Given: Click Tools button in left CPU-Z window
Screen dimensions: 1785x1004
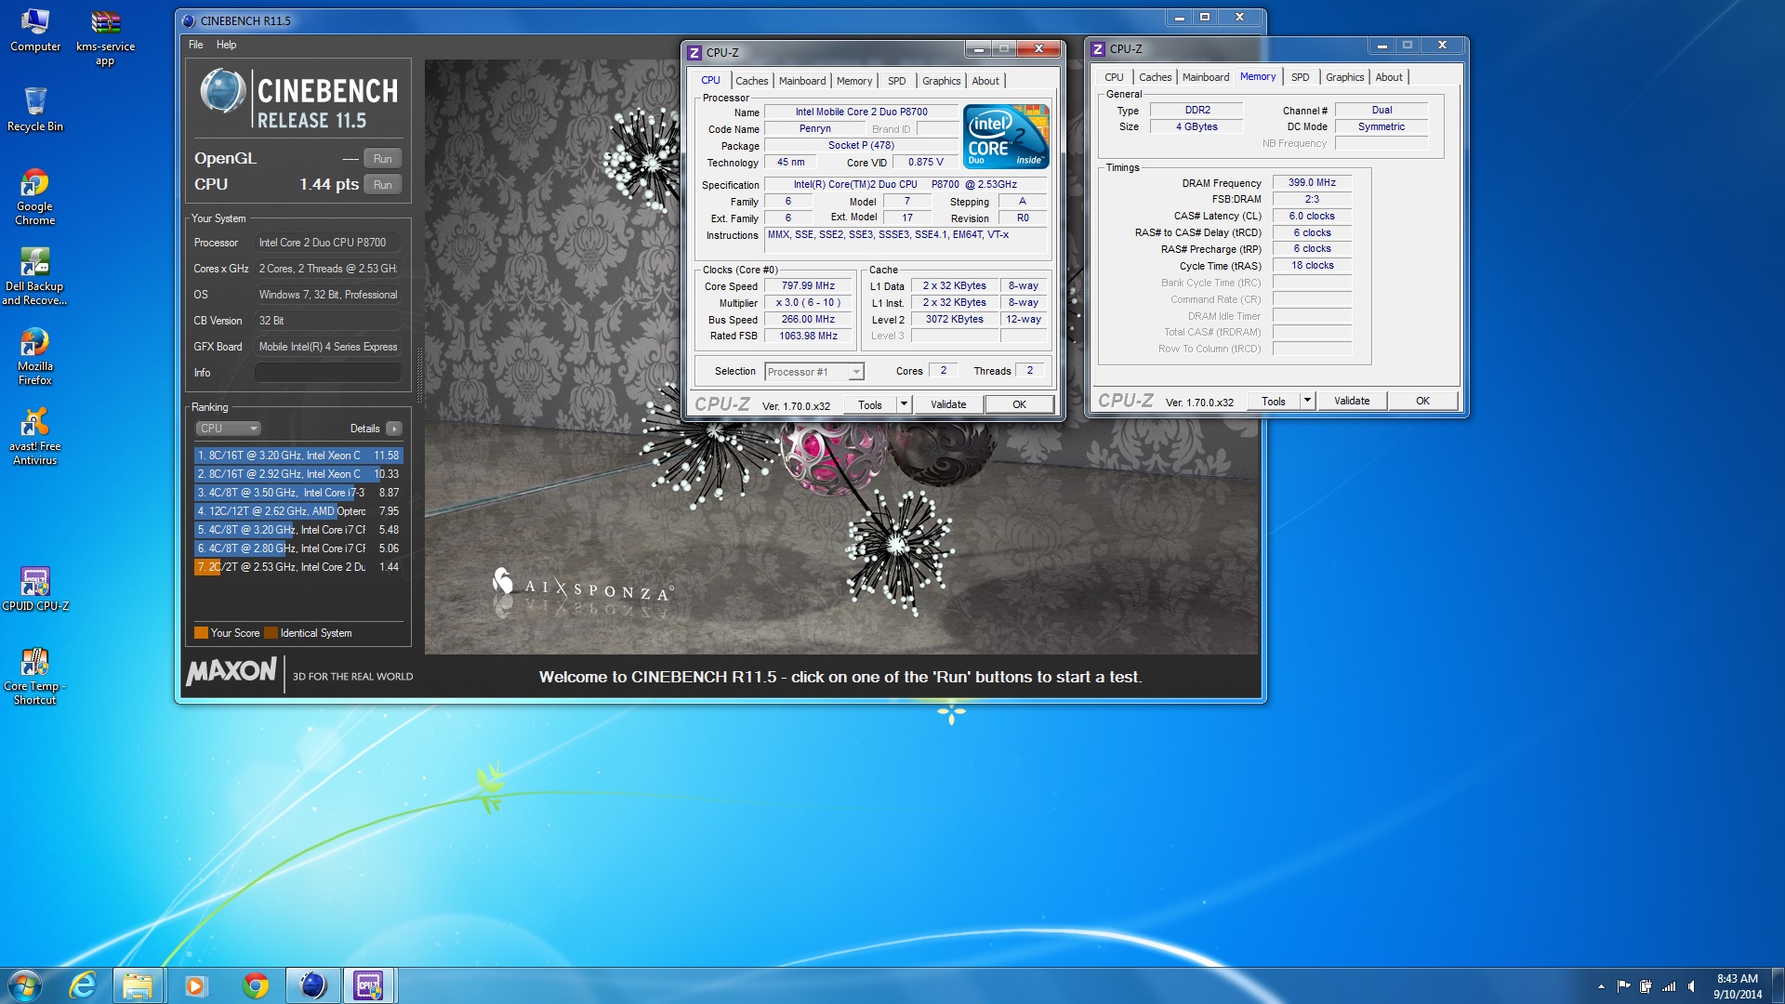Looking at the screenshot, I should click(870, 404).
